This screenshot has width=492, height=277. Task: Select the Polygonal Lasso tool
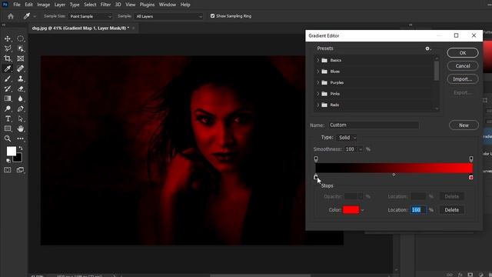tap(8, 48)
